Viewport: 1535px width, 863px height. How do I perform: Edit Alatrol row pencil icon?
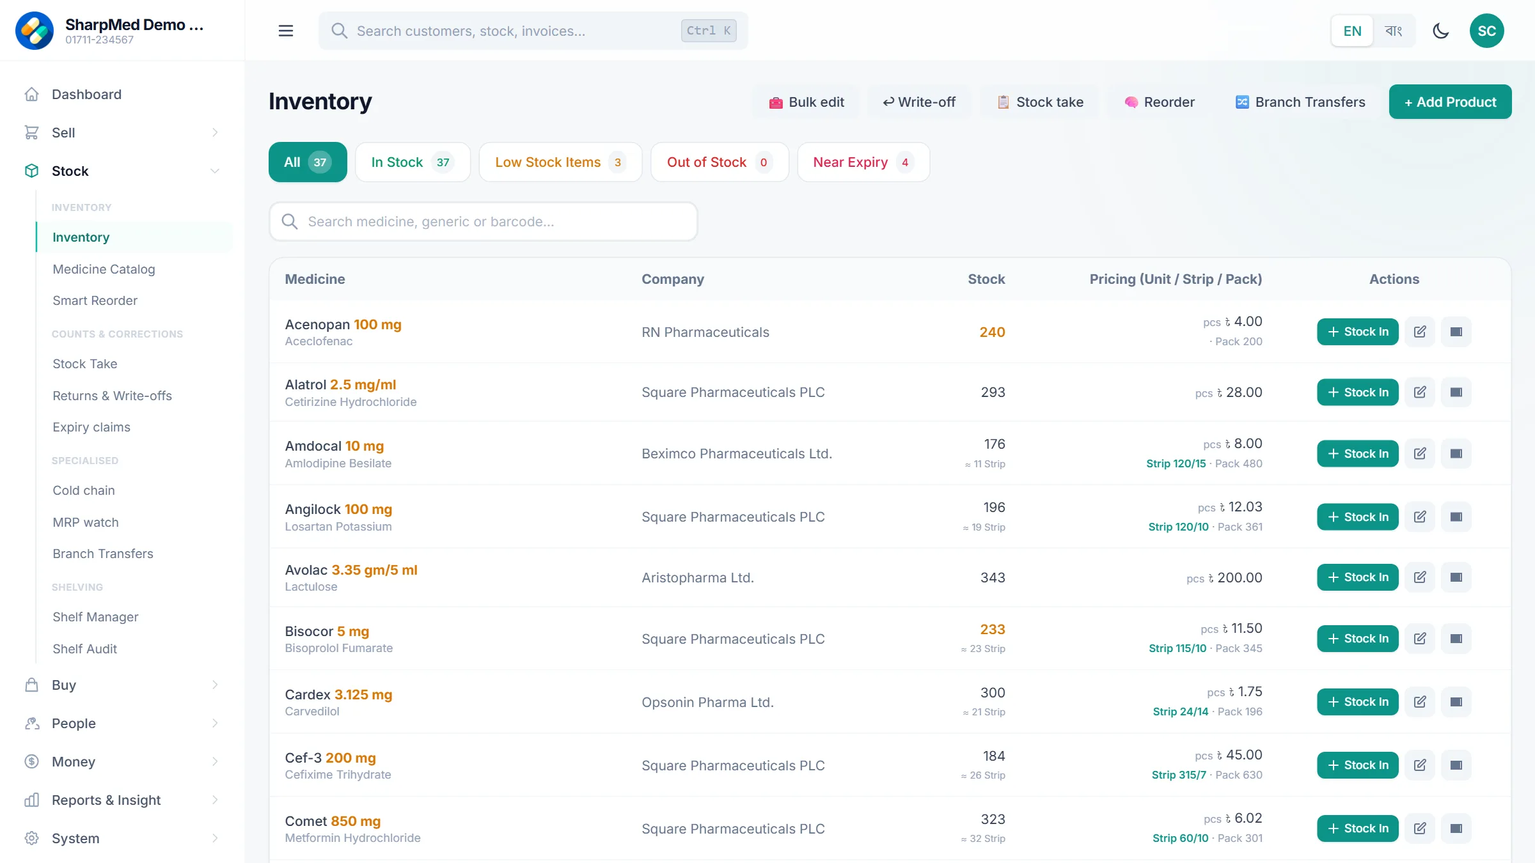pyautogui.click(x=1420, y=393)
